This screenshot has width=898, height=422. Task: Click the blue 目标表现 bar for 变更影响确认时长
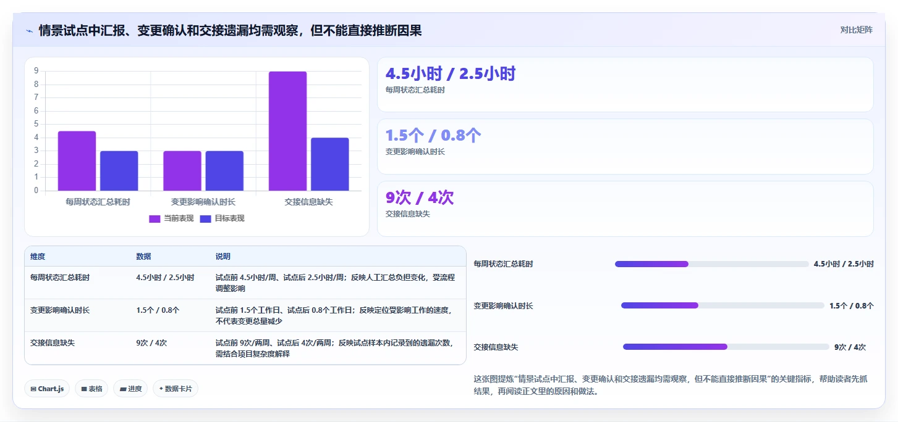(224, 171)
